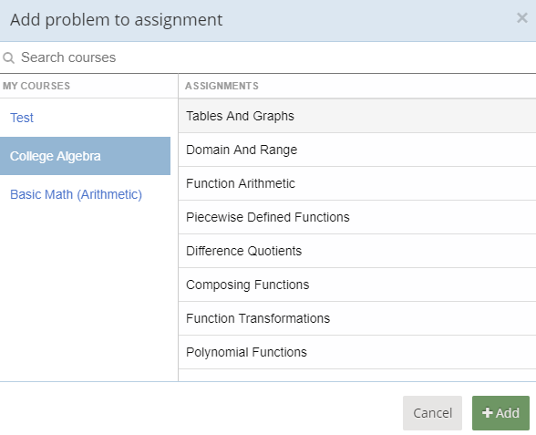
Task: Select the Difference Quotients assignment
Action: point(357,251)
